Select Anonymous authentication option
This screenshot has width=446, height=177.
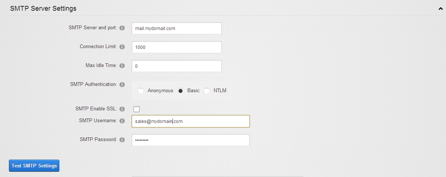pyautogui.click(x=141, y=91)
